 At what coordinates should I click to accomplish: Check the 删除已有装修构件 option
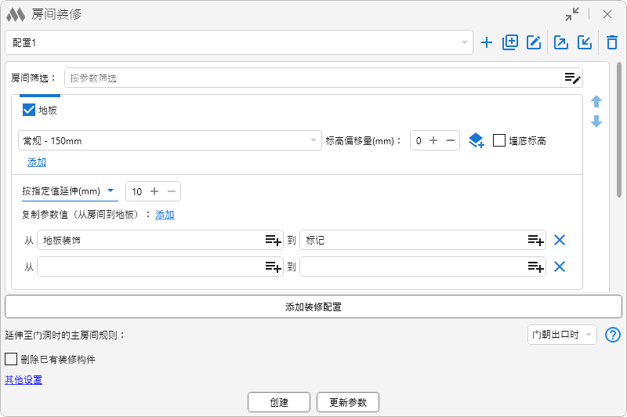pos(11,359)
